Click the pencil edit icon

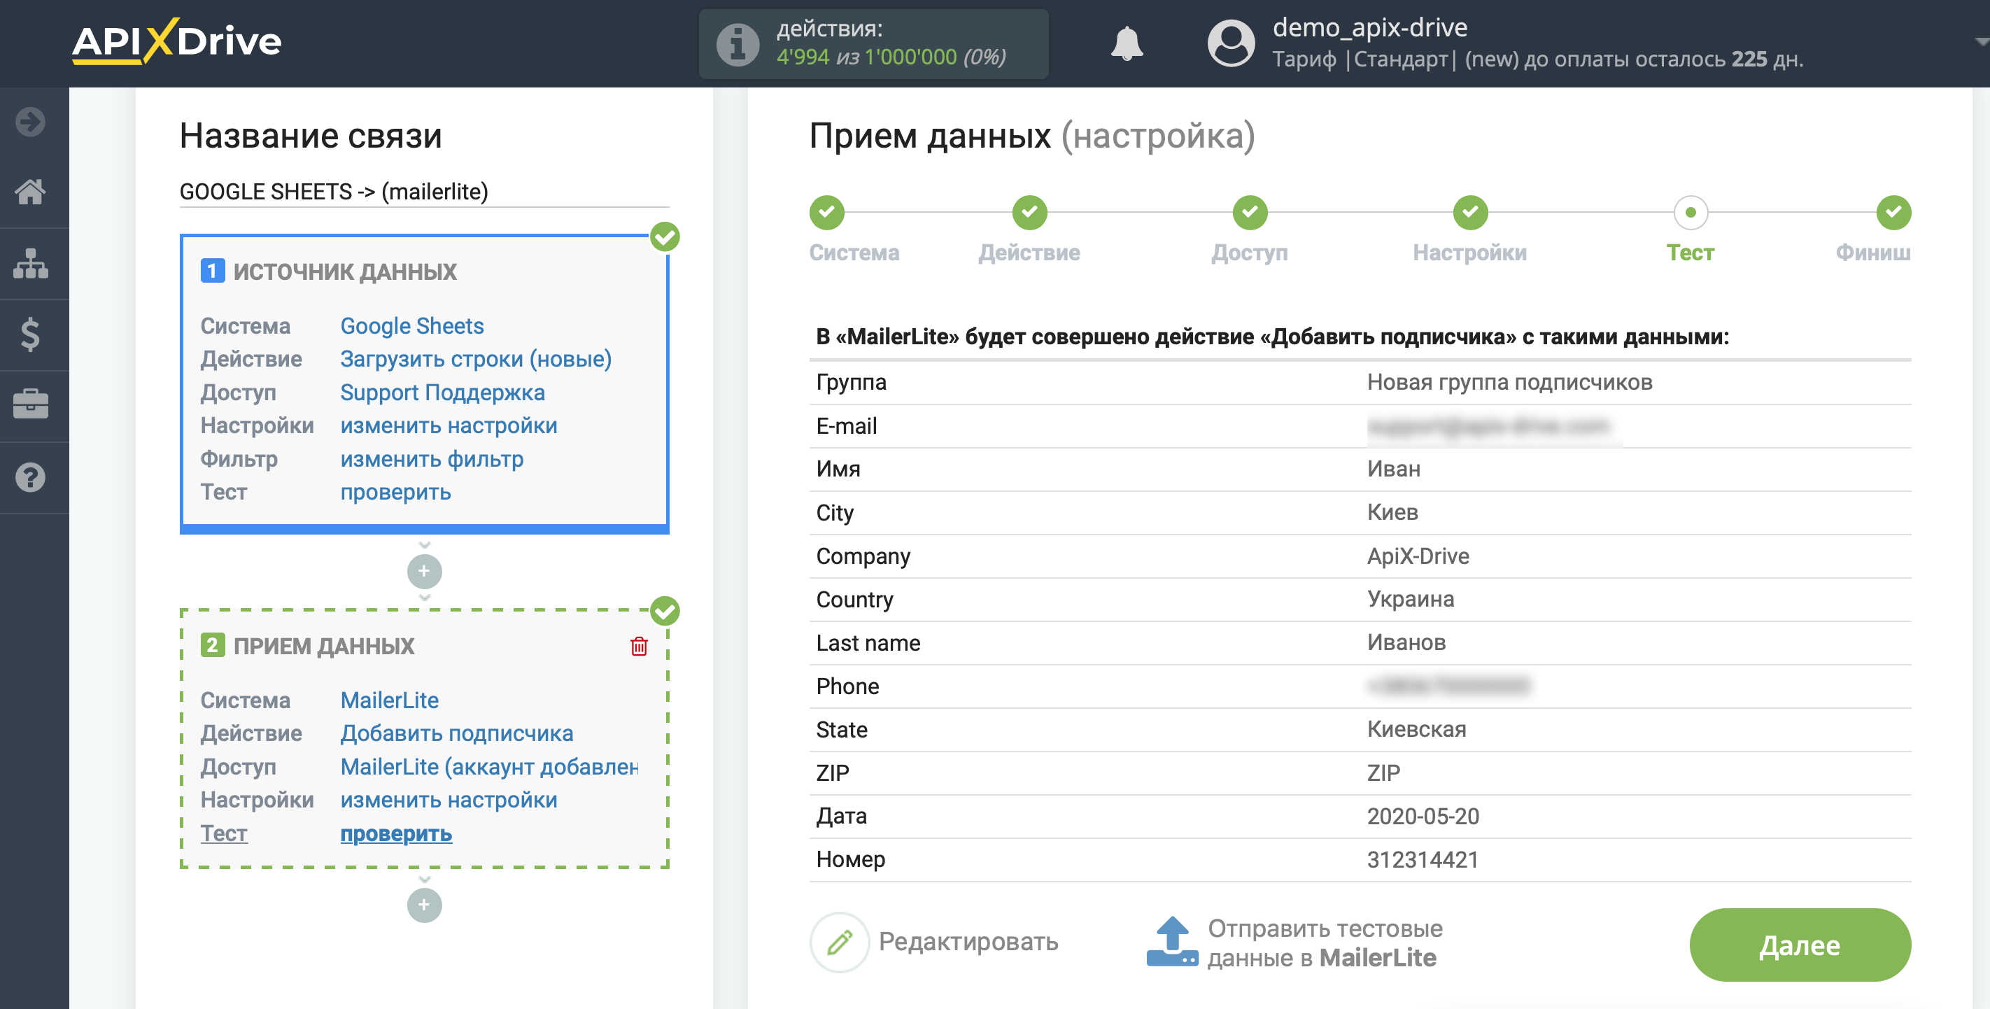point(840,941)
